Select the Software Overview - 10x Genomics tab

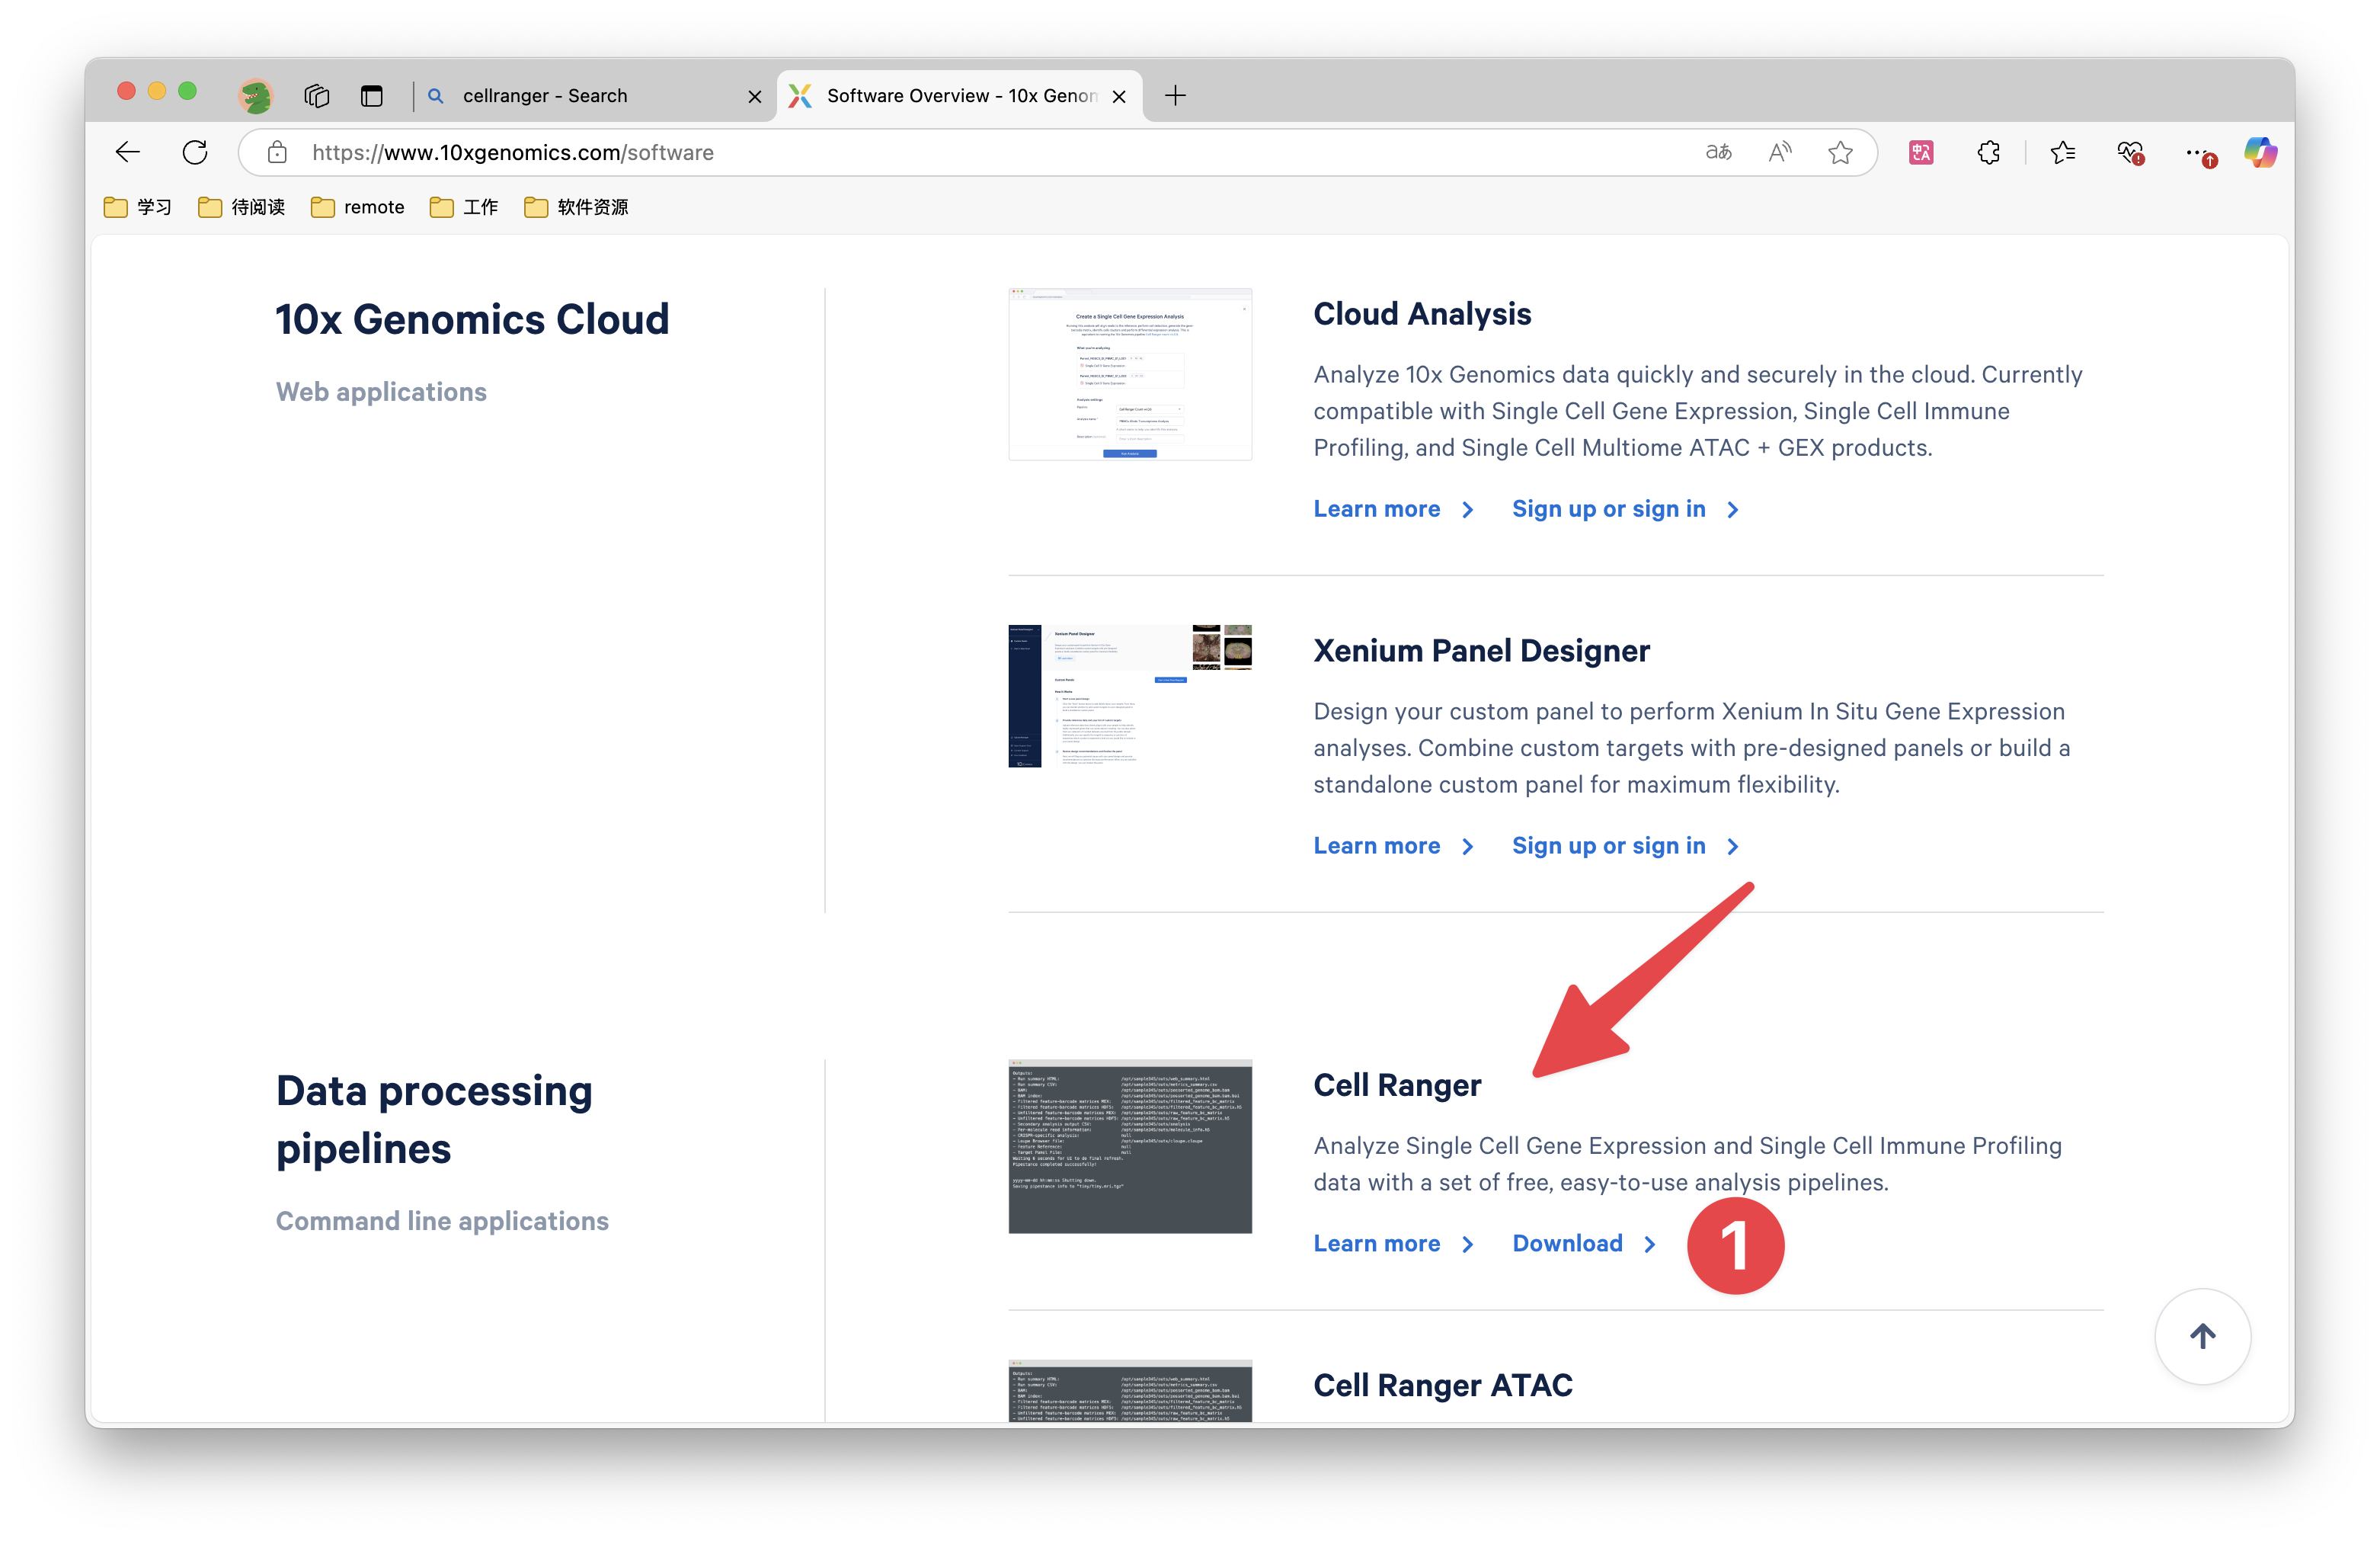coord(960,95)
